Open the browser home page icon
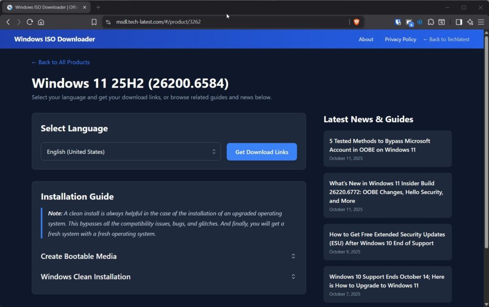Screen dimensions: 489x307 tap(41, 22)
